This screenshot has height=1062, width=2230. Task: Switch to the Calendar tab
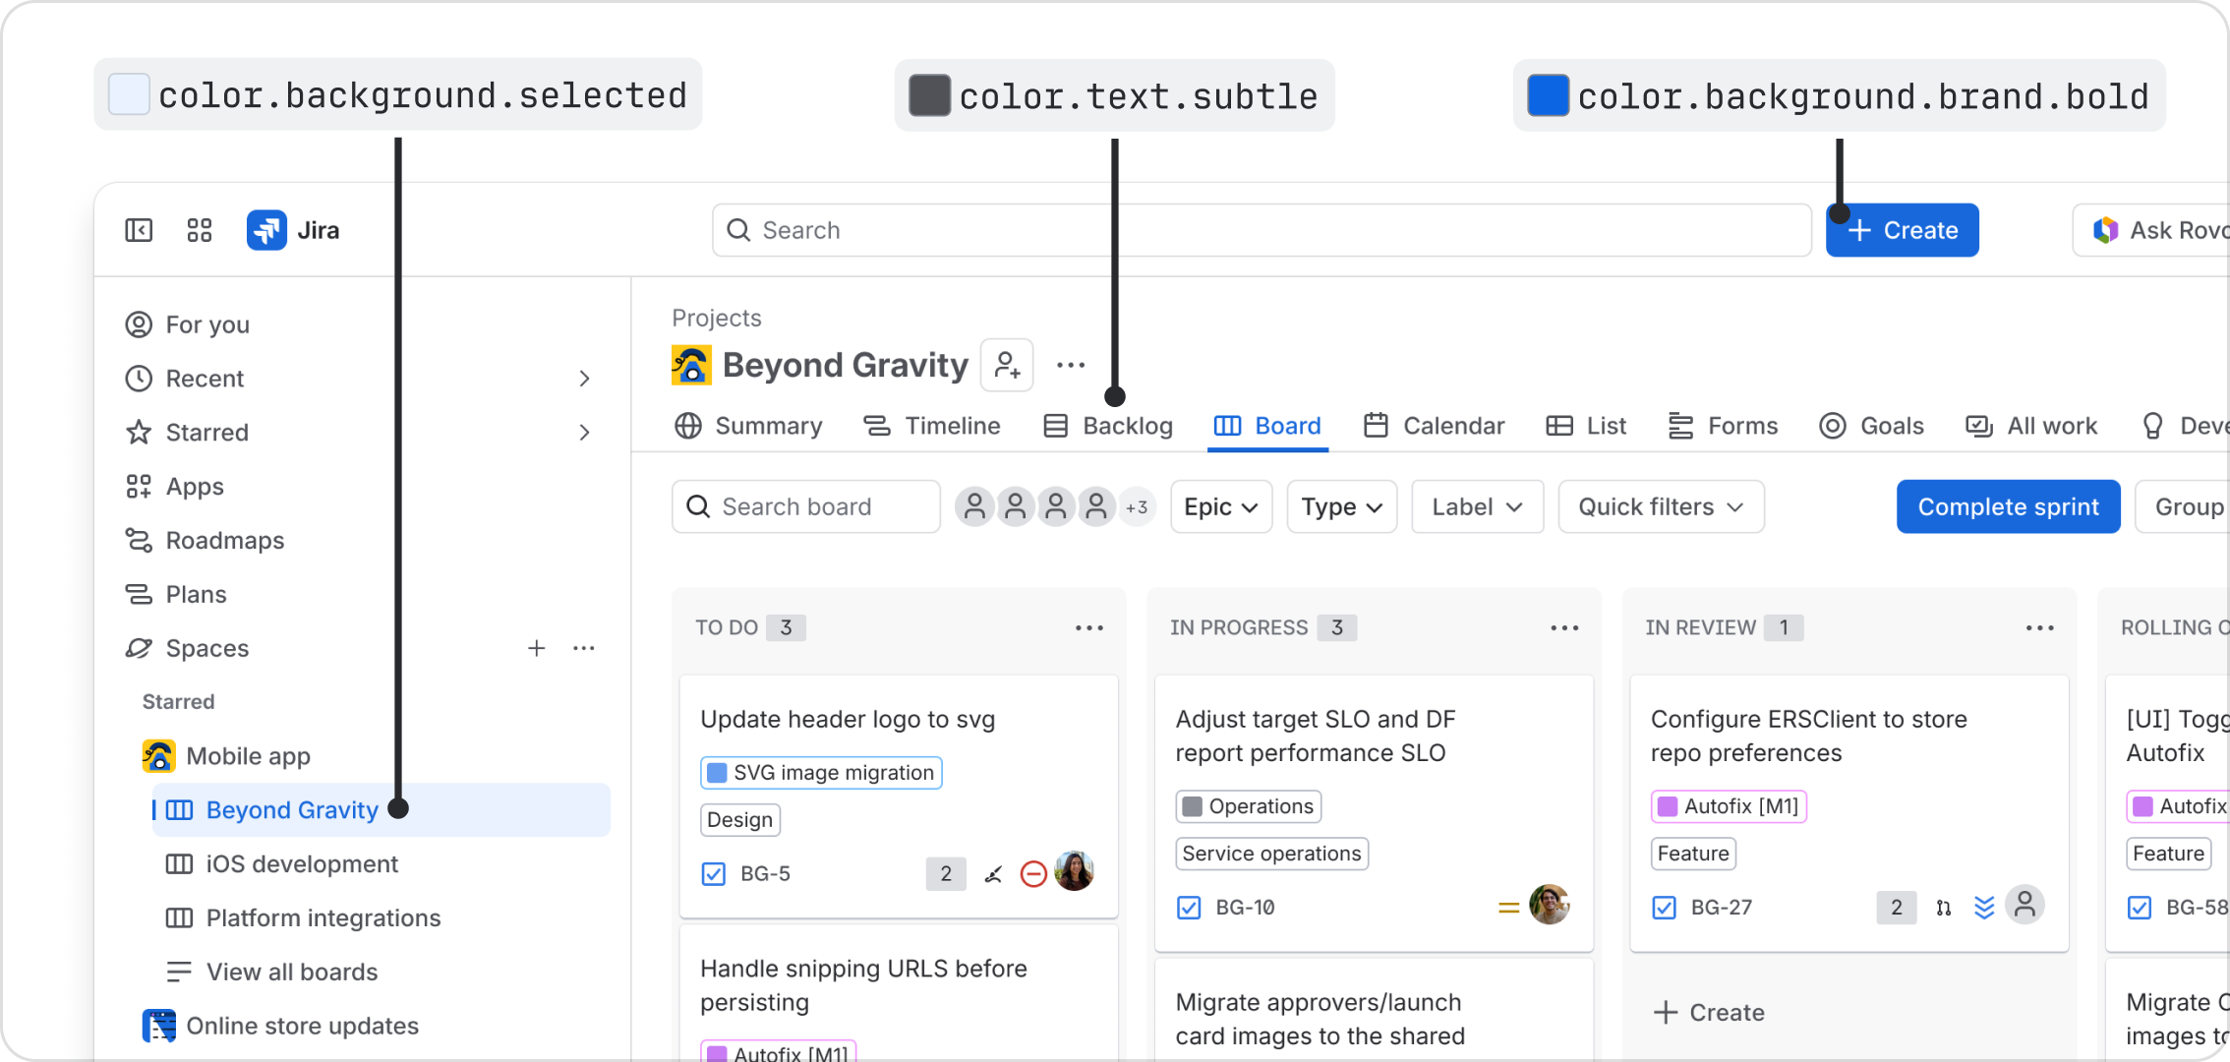click(x=1435, y=426)
